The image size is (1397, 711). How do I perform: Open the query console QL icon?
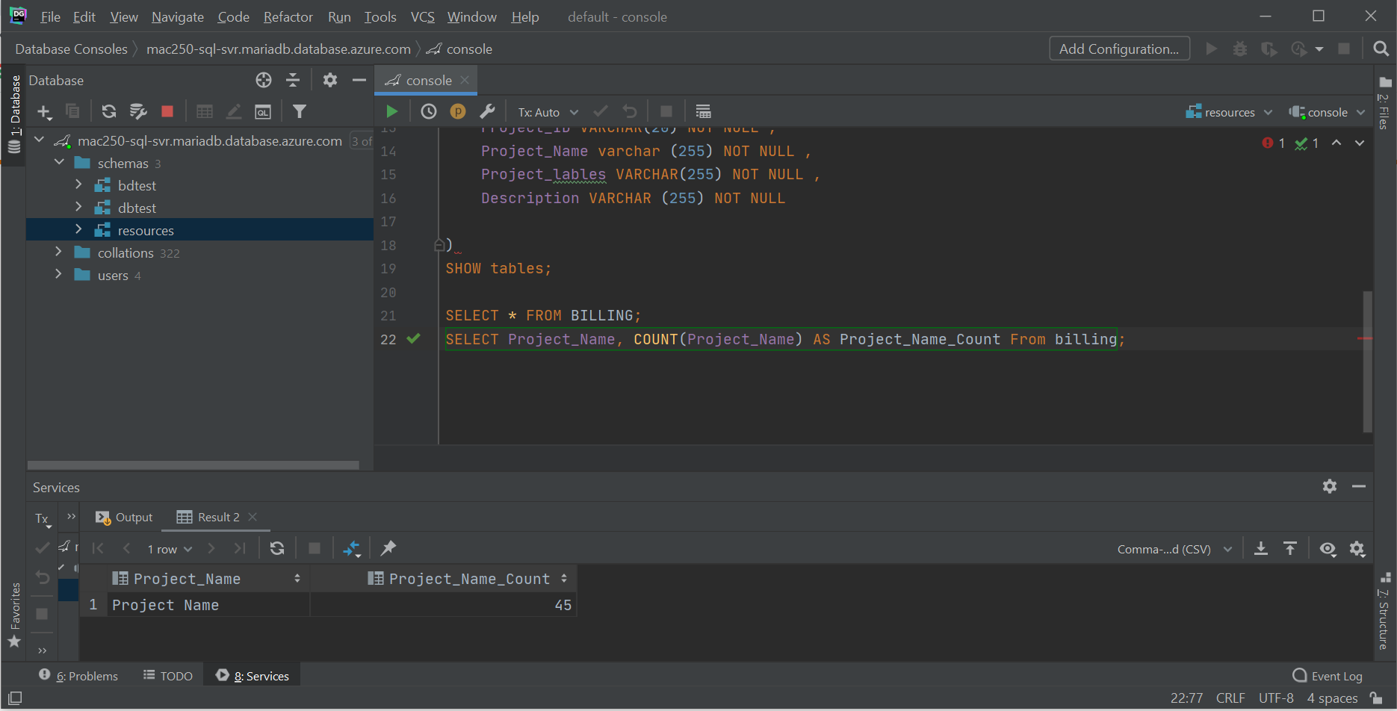(263, 112)
